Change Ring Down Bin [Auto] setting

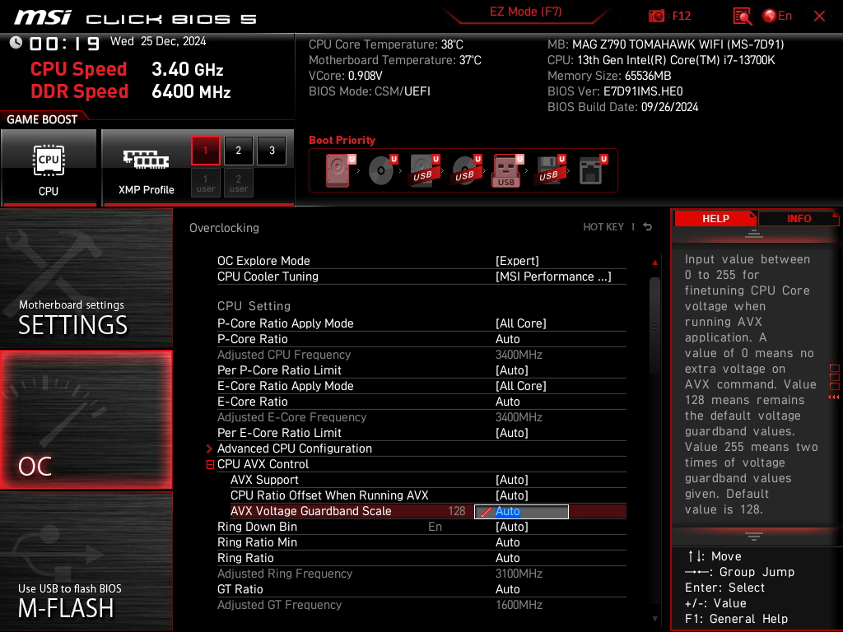pos(512,527)
